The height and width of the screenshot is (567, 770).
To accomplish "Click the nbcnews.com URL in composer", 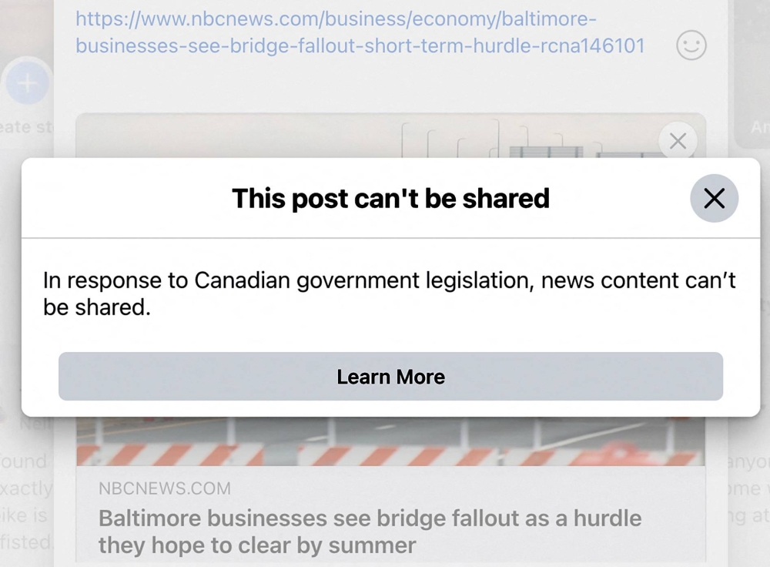I will (x=360, y=32).
